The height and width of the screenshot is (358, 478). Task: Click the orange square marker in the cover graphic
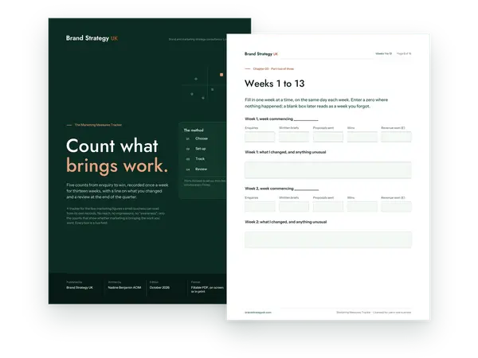click(x=221, y=75)
